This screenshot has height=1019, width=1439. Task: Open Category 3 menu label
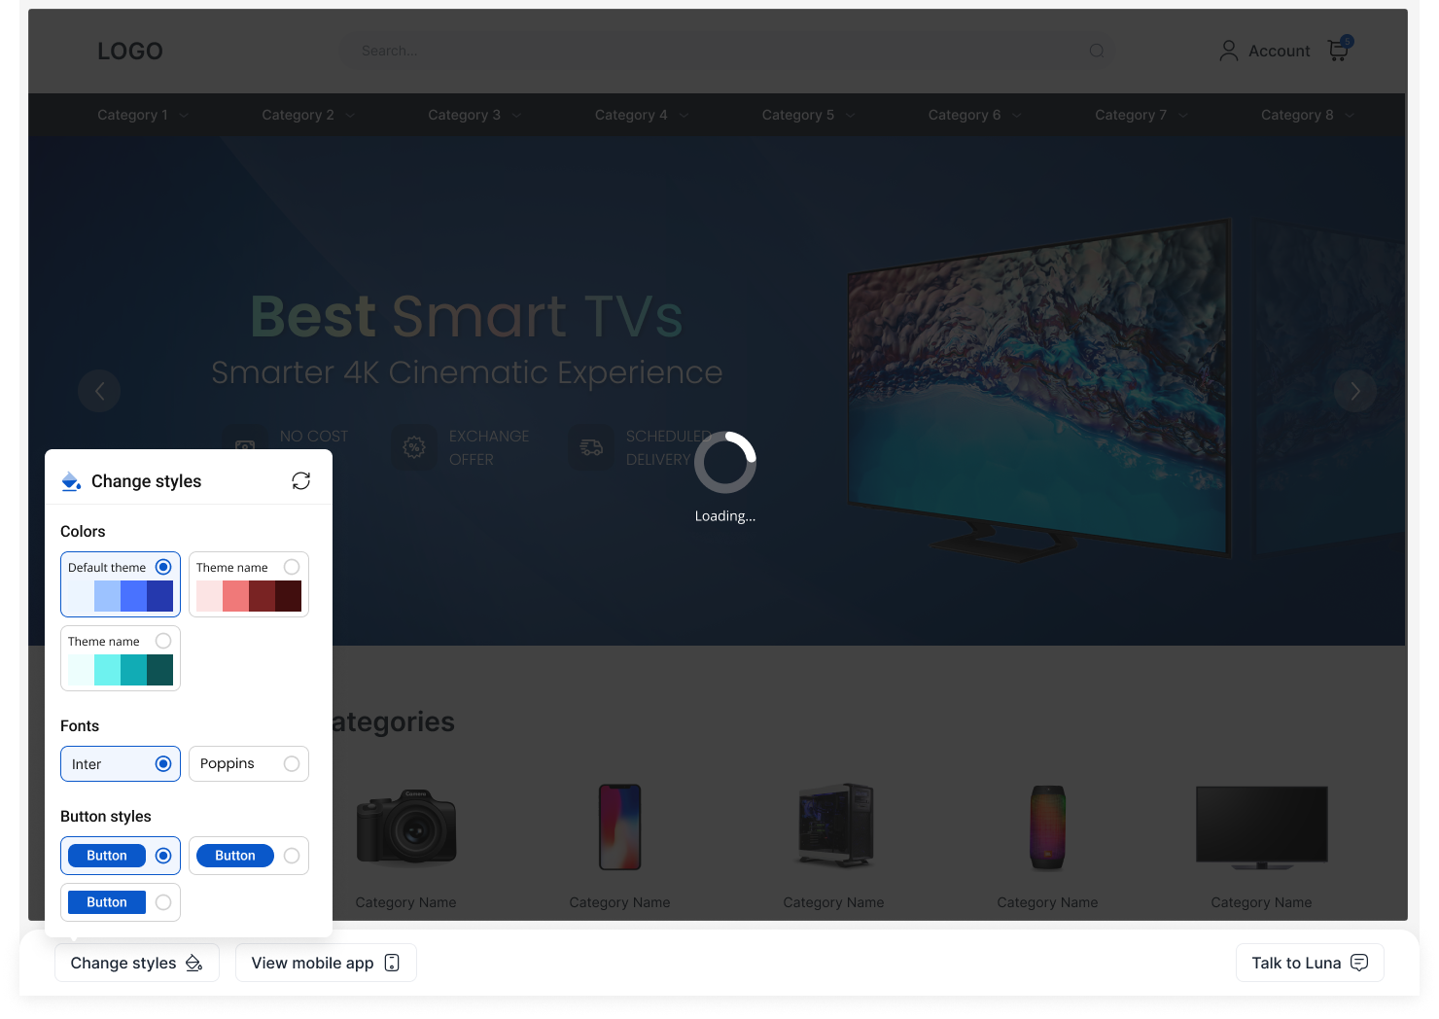464,115
